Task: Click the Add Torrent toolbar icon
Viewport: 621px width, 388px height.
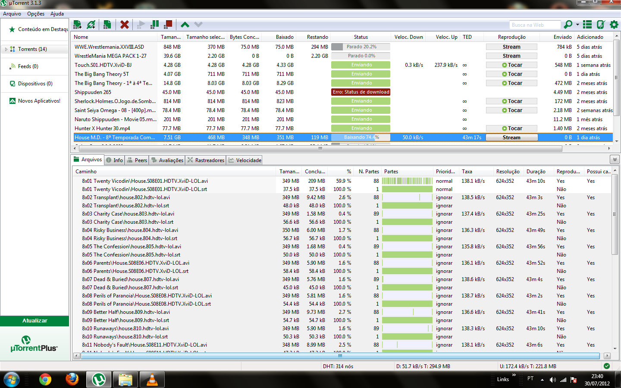Action: [78, 25]
